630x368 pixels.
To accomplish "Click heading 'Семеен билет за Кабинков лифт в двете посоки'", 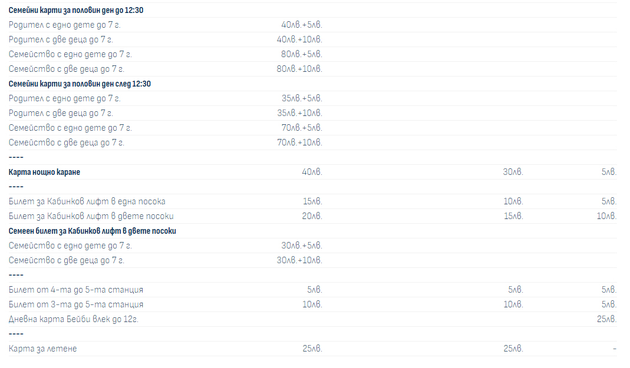I will 93,231.
